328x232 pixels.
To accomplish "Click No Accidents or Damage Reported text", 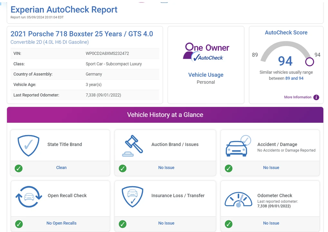I will (x=286, y=150).
